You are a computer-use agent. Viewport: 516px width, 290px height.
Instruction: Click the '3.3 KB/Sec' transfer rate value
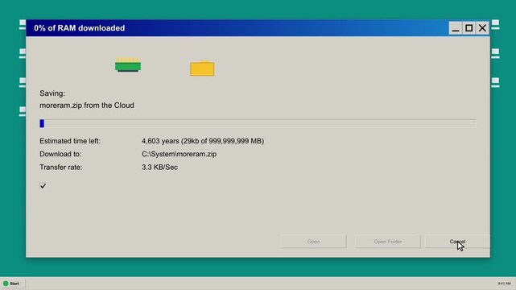tap(159, 168)
